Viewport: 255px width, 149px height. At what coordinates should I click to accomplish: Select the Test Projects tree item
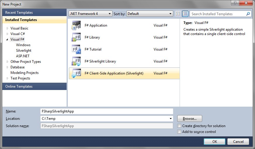[20, 78]
